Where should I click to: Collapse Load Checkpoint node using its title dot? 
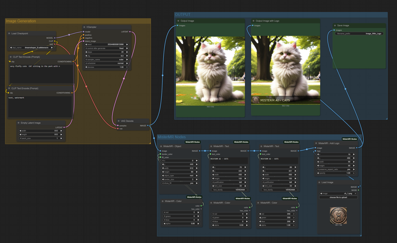point(9,33)
